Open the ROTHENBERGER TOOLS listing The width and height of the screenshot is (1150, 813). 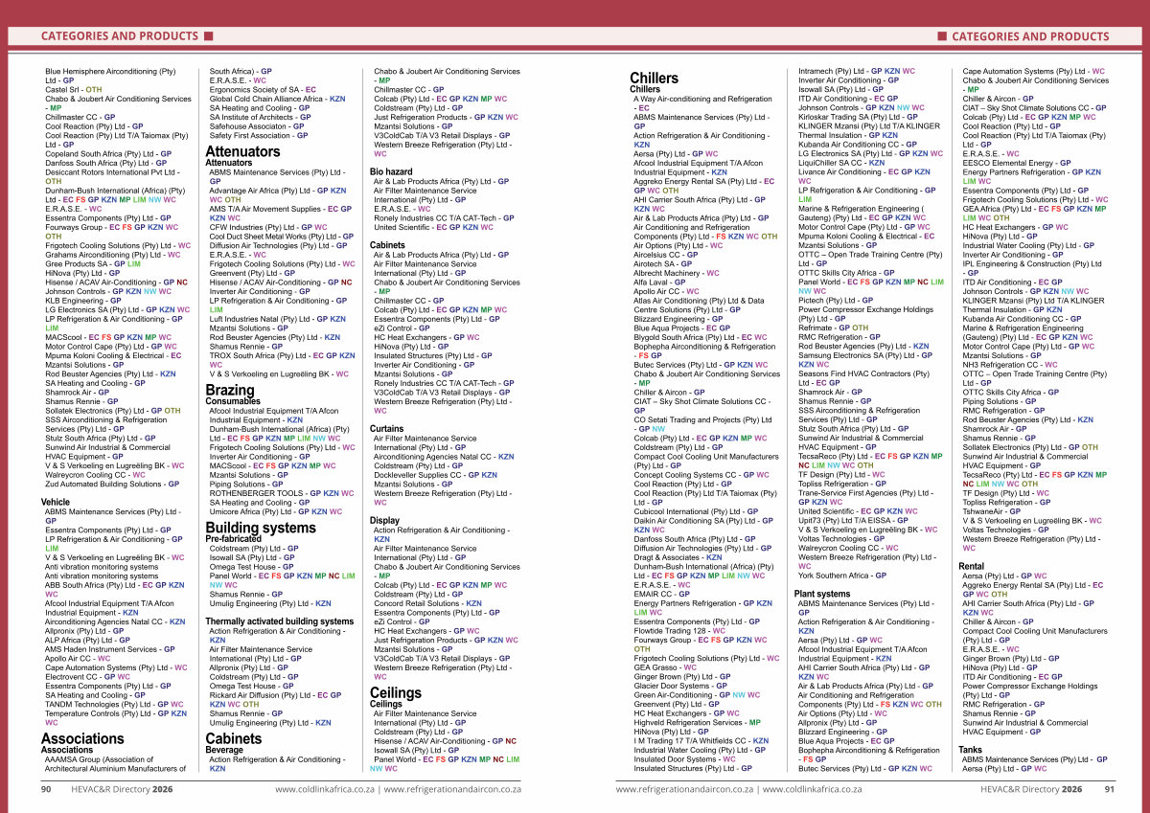tap(256, 492)
